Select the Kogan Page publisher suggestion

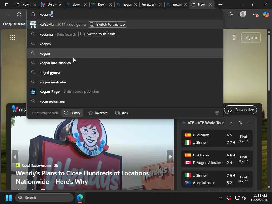(x=125, y=91)
